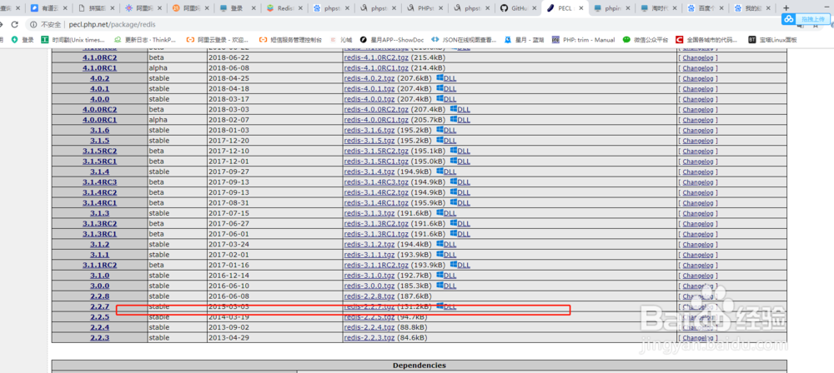The image size is (834, 373).
Task: Click the Windows DLL icon for redis-3.1.4RC3
Action: point(454,182)
